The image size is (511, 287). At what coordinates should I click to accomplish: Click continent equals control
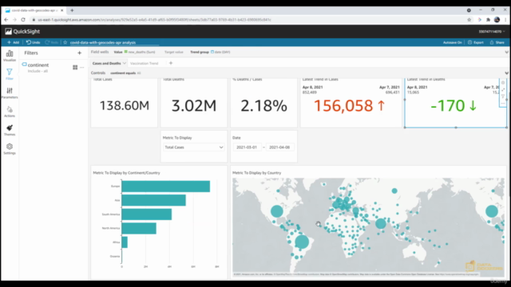point(125,73)
